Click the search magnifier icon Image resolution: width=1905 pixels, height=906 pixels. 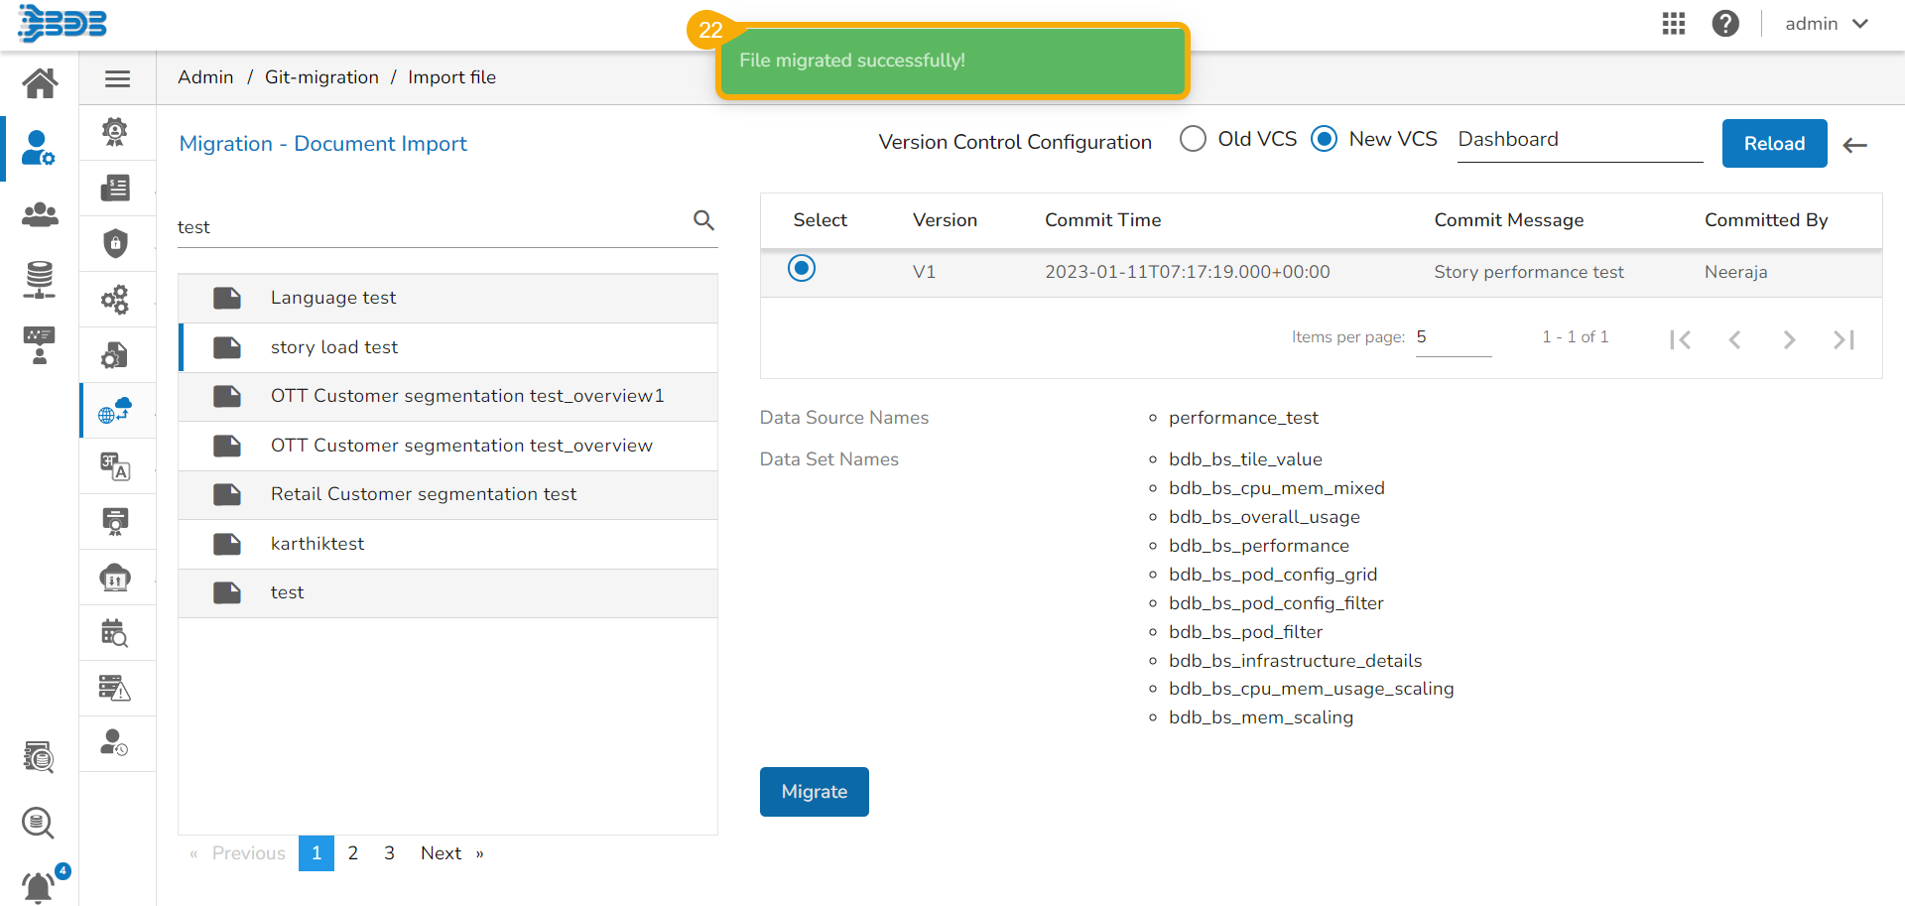[x=703, y=220]
